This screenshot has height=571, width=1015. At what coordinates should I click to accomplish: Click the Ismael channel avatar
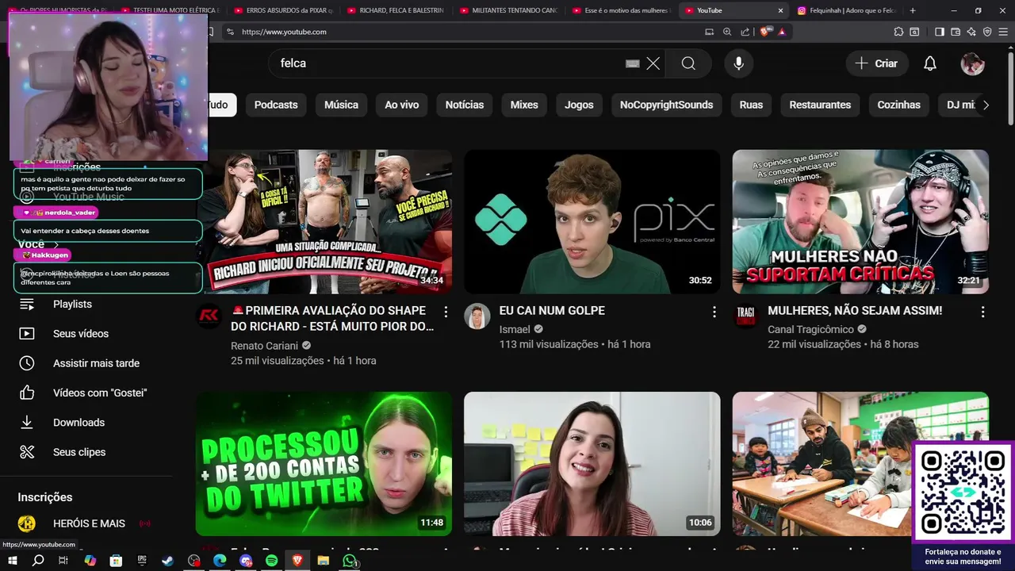coord(477,316)
